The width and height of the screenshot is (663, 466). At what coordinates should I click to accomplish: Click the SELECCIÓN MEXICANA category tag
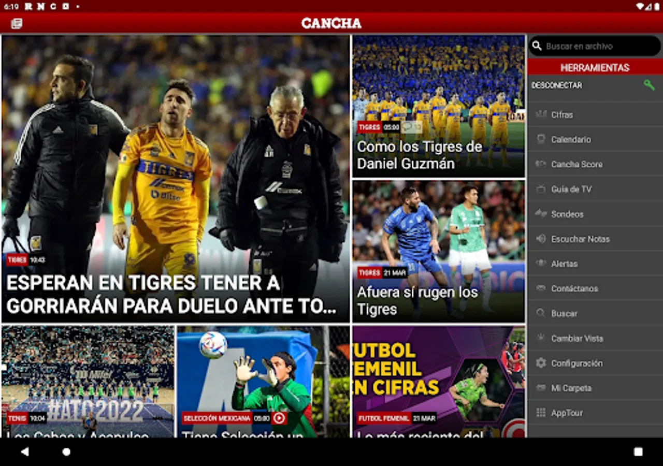point(217,418)
